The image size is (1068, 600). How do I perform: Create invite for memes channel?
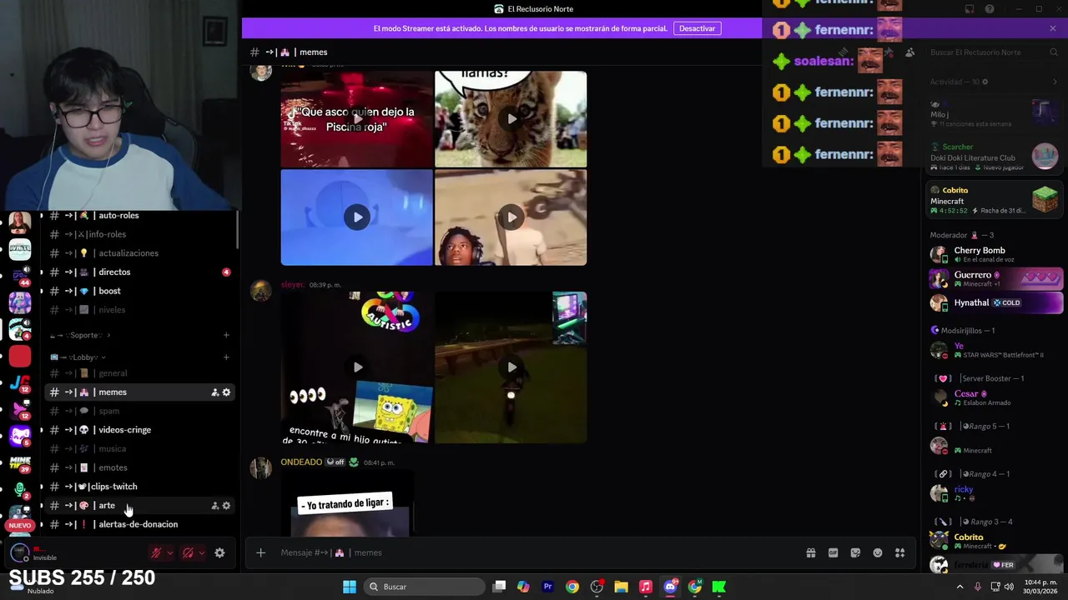pos(214,392)
